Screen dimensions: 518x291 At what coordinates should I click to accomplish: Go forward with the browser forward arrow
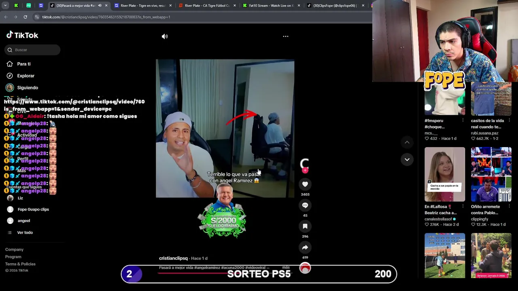tap(15, 17)
